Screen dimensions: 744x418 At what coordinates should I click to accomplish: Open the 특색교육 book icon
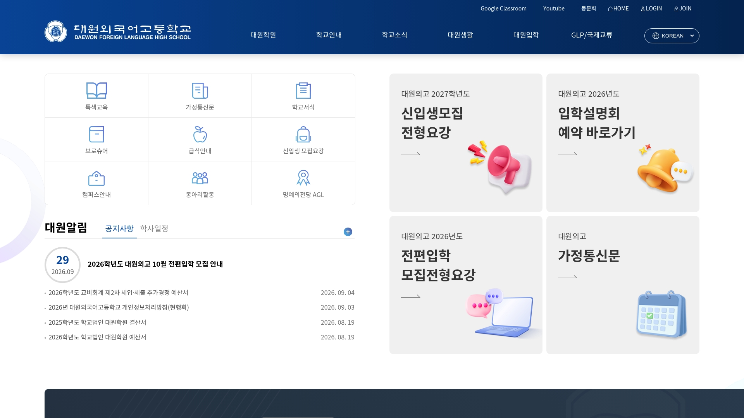click(x=96, y=91)
